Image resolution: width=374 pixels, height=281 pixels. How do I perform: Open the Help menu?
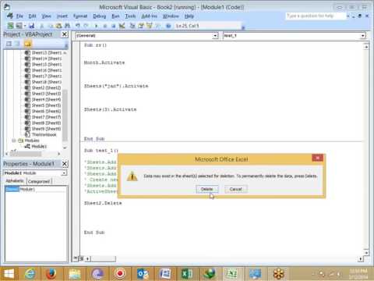[189, 16]
